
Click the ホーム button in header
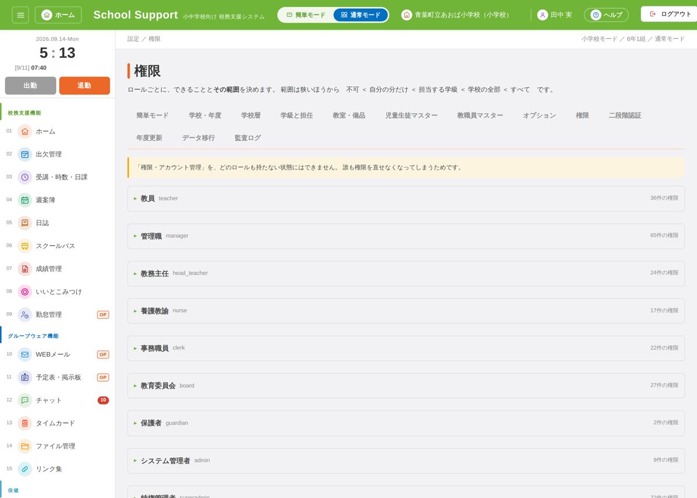(x=58, y=15)
